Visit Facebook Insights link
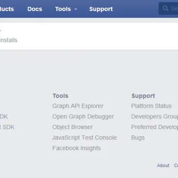 (77, 148)
